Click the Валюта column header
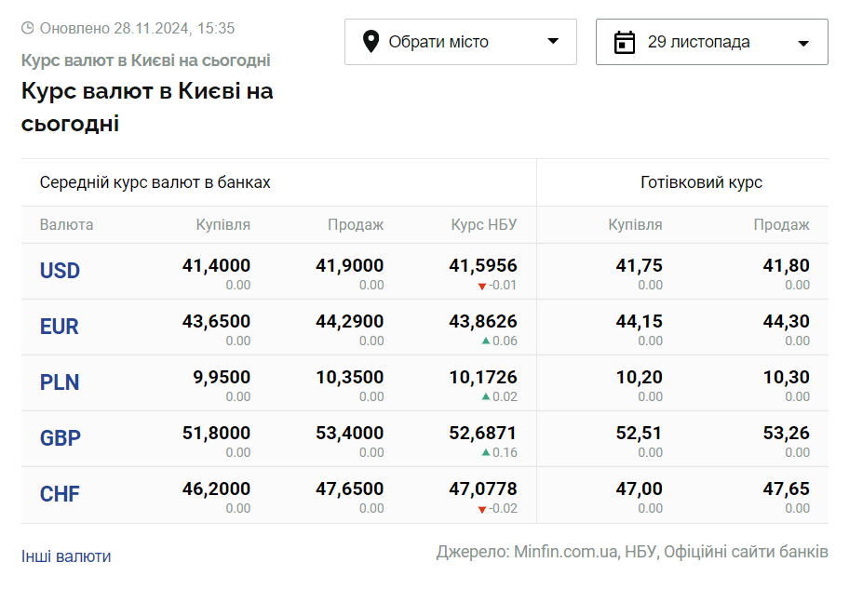The width and height of the screenshot is (849, 589). (67, 224)
